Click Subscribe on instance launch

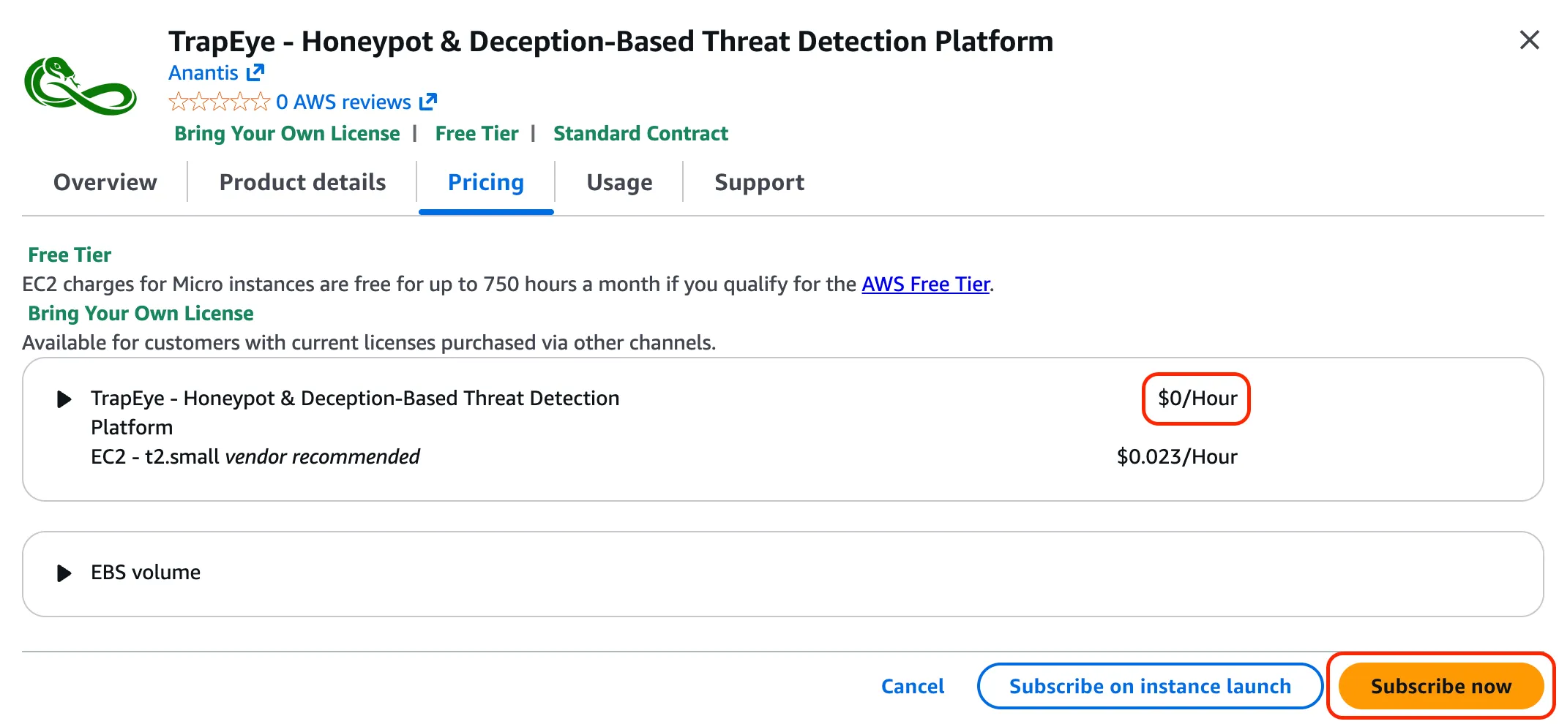click(x=1150, y=686)
